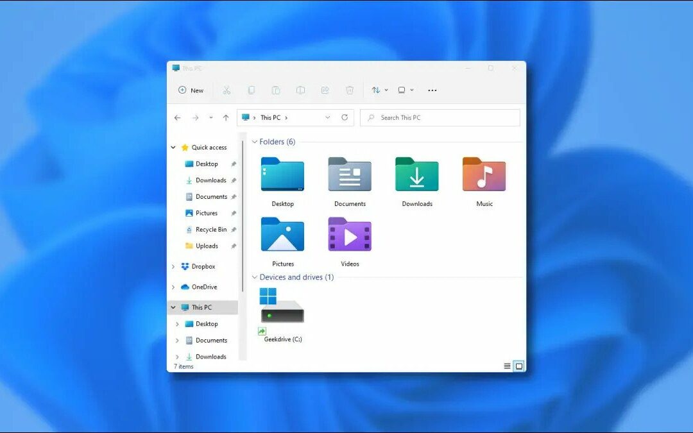Select Dropbox in navigation pane
693x433 pixels.
tap(203, 266)
